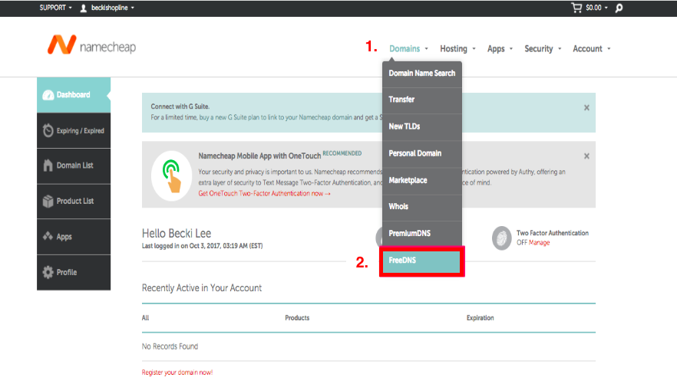The height and width of the screenshot is (387, 677).
Task: Click the user profile icon beside beckishopline
Action: pyautogui.click(x=84, y=8)
